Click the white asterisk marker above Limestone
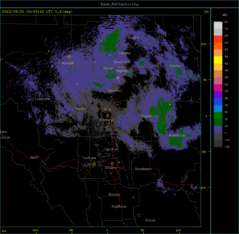Screen dimensions: 239x234 pyautogui.click(x=42, y=96)
